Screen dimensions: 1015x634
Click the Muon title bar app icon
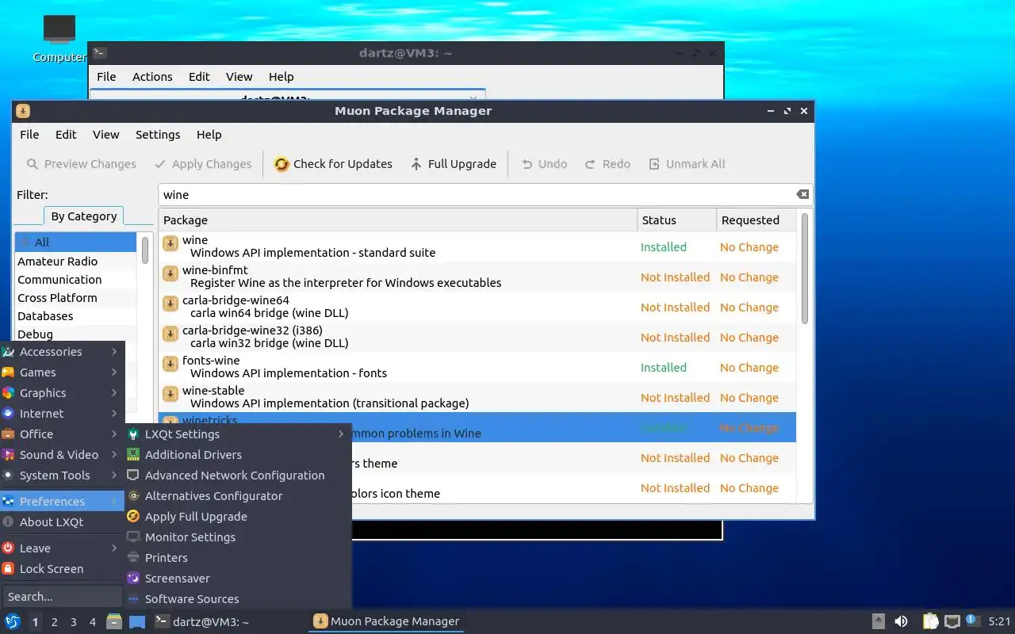click(x=23, y=111)
